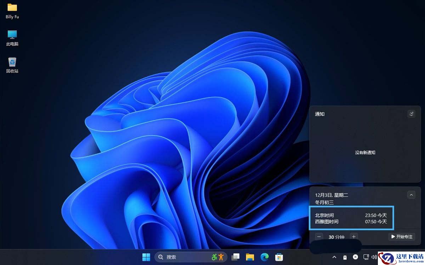Click the date 12月3日, 星期二

click(x=331, y=195)
